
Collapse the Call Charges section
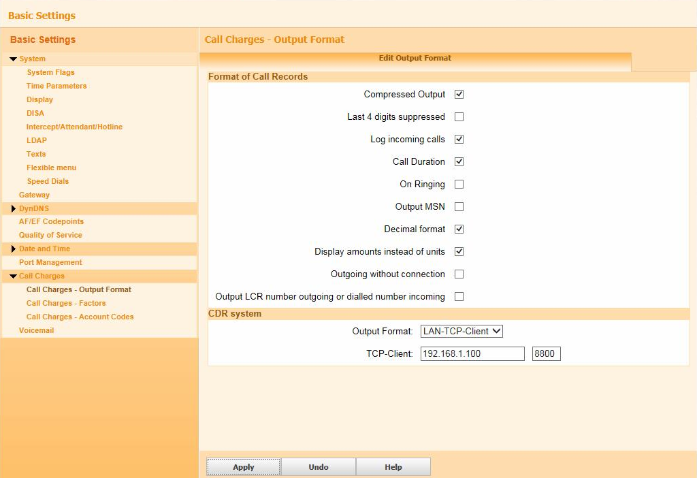point(15,276)
